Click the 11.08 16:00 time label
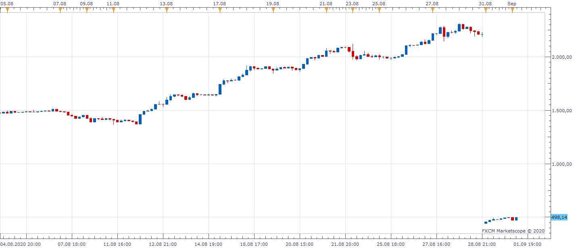 click(117, 244)
